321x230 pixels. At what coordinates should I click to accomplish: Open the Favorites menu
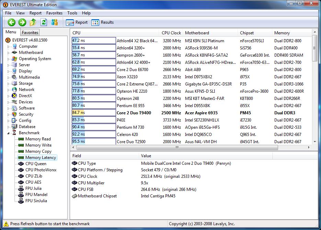tap(54, 13)
